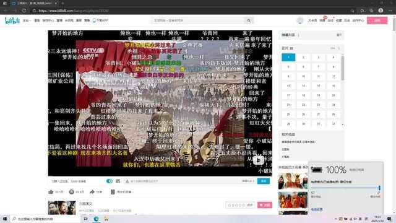Click the pink follow series button
The height and width of the screenshot is (223, 396).
(x=265, y=205)
